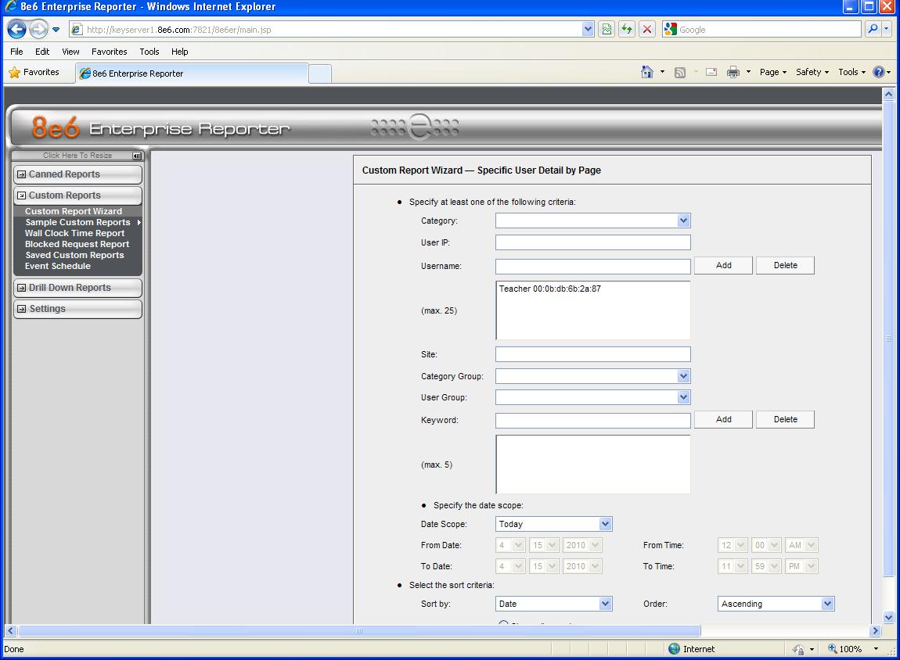Select Teacher entry in username list

click(x=550, y=289)
